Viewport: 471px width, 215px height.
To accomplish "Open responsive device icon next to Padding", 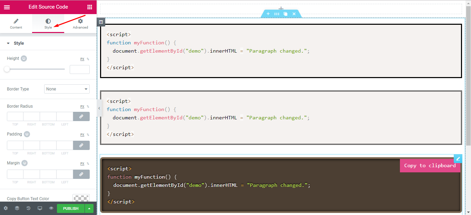I will pyautogui.click(x=27, y=134).
